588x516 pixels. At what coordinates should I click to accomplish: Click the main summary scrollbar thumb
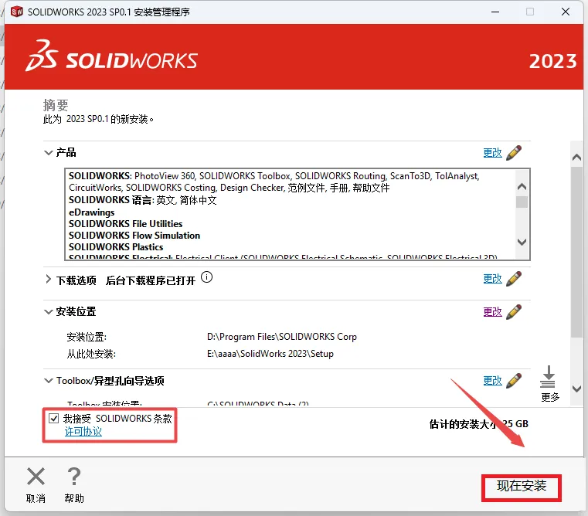point(576,252)
